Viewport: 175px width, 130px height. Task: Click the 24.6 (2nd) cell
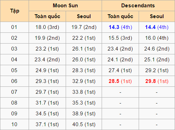pyautogui.click(x=157, y=49)
